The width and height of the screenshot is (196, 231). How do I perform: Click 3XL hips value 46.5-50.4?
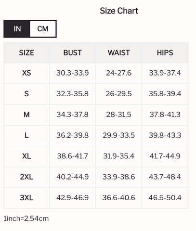click(x=165, y=198)
